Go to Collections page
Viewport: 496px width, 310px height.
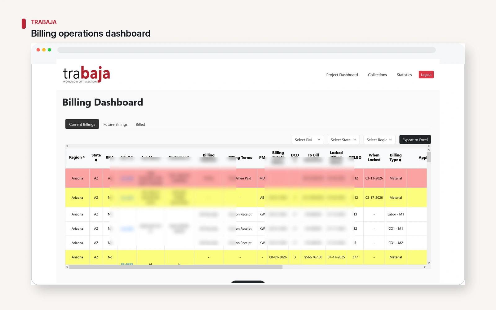377,75
